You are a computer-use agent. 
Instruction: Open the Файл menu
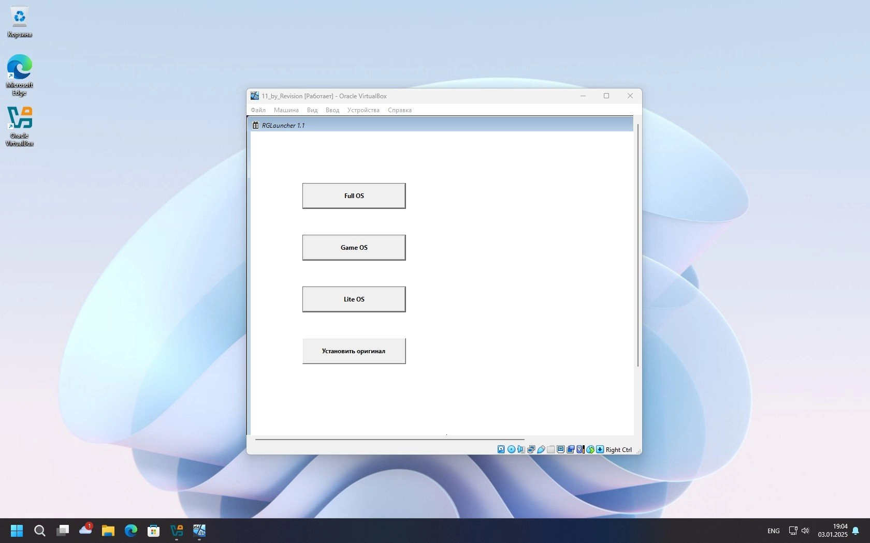tap(258, 110)
